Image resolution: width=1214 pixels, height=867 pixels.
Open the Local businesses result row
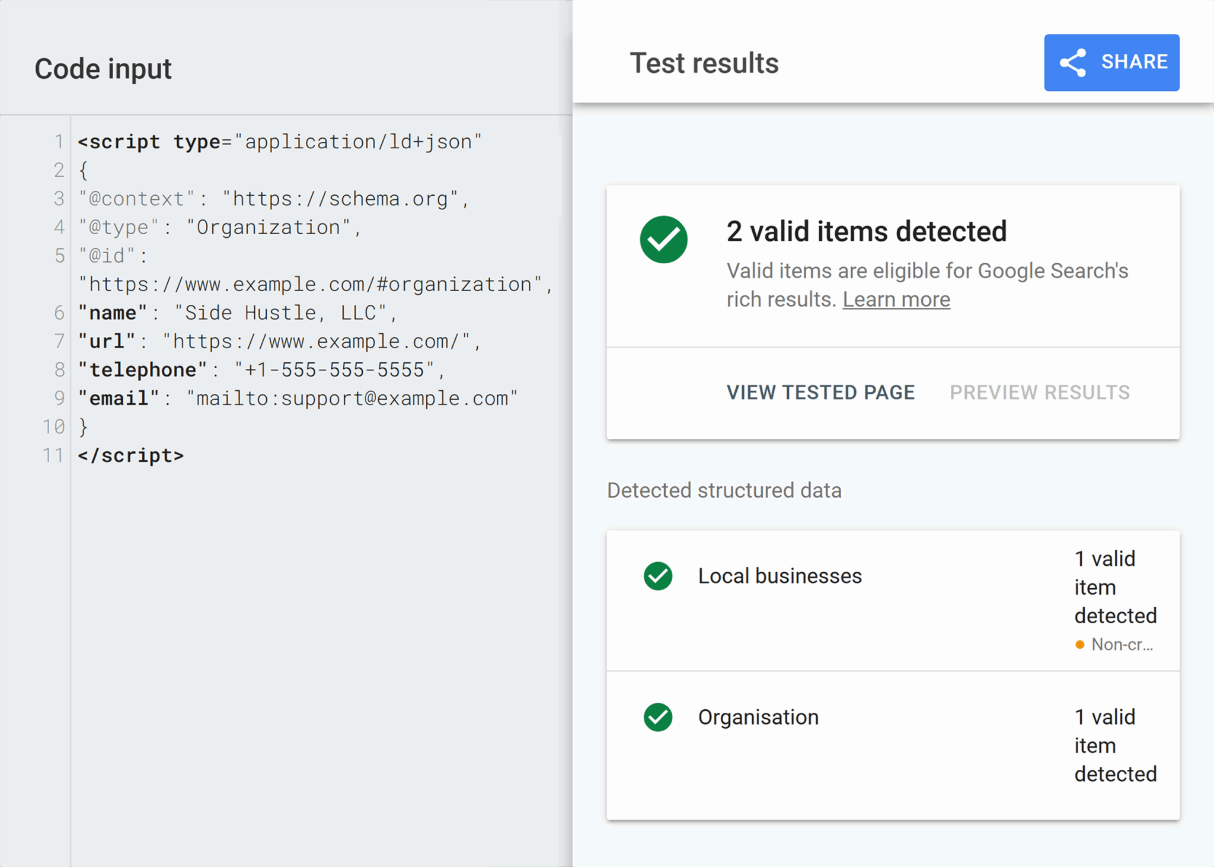point(893,601)
